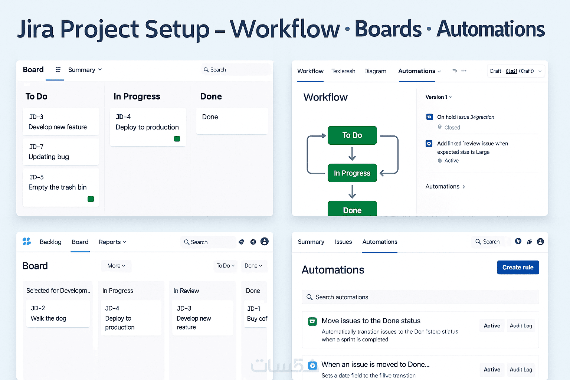
Task: Click the Automations tab in bottom-right panel
Action: (x=380, y=242)
